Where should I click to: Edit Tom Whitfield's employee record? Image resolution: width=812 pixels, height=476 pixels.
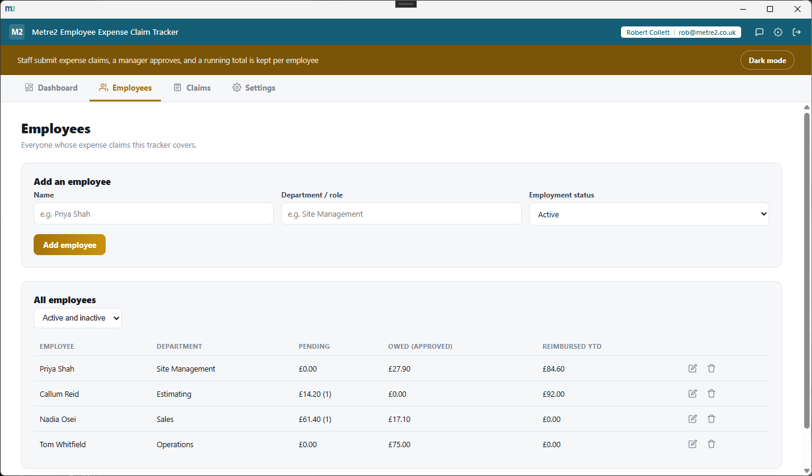click(x=692, y=444)
